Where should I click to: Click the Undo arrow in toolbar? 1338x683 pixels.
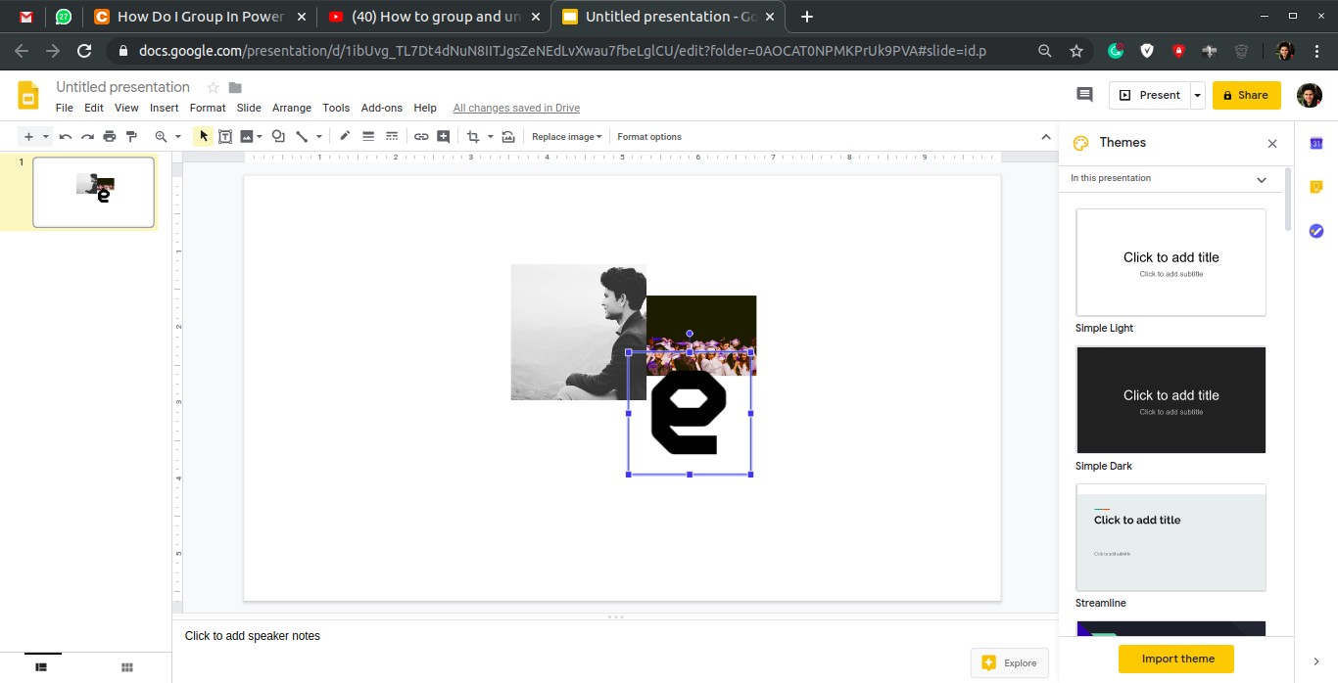tap(66, 137)
